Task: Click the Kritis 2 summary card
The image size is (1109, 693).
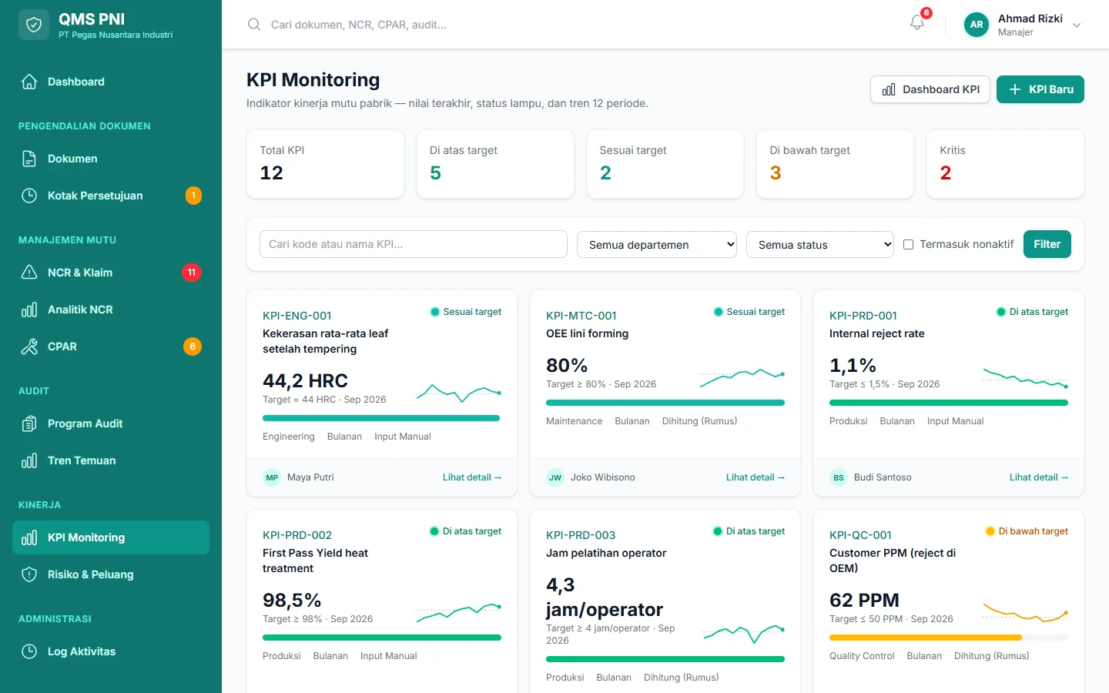Action: pyautogui.click(x=1005, y=164)
